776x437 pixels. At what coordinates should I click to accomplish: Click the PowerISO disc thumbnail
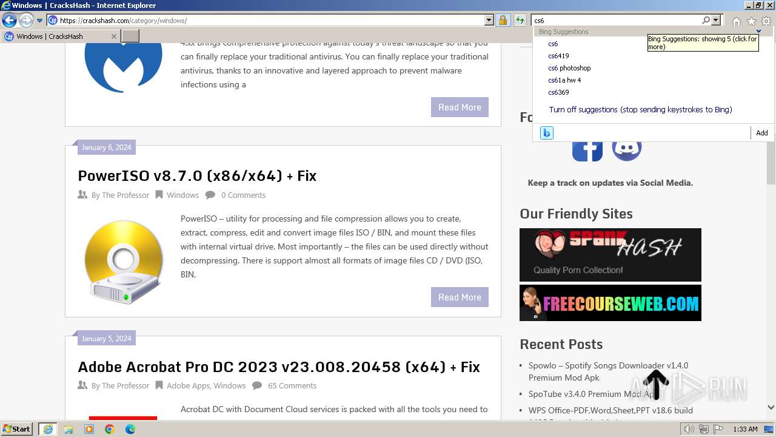124,262
